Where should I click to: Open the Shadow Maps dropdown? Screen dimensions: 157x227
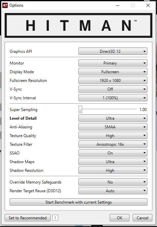pos(113,162)
